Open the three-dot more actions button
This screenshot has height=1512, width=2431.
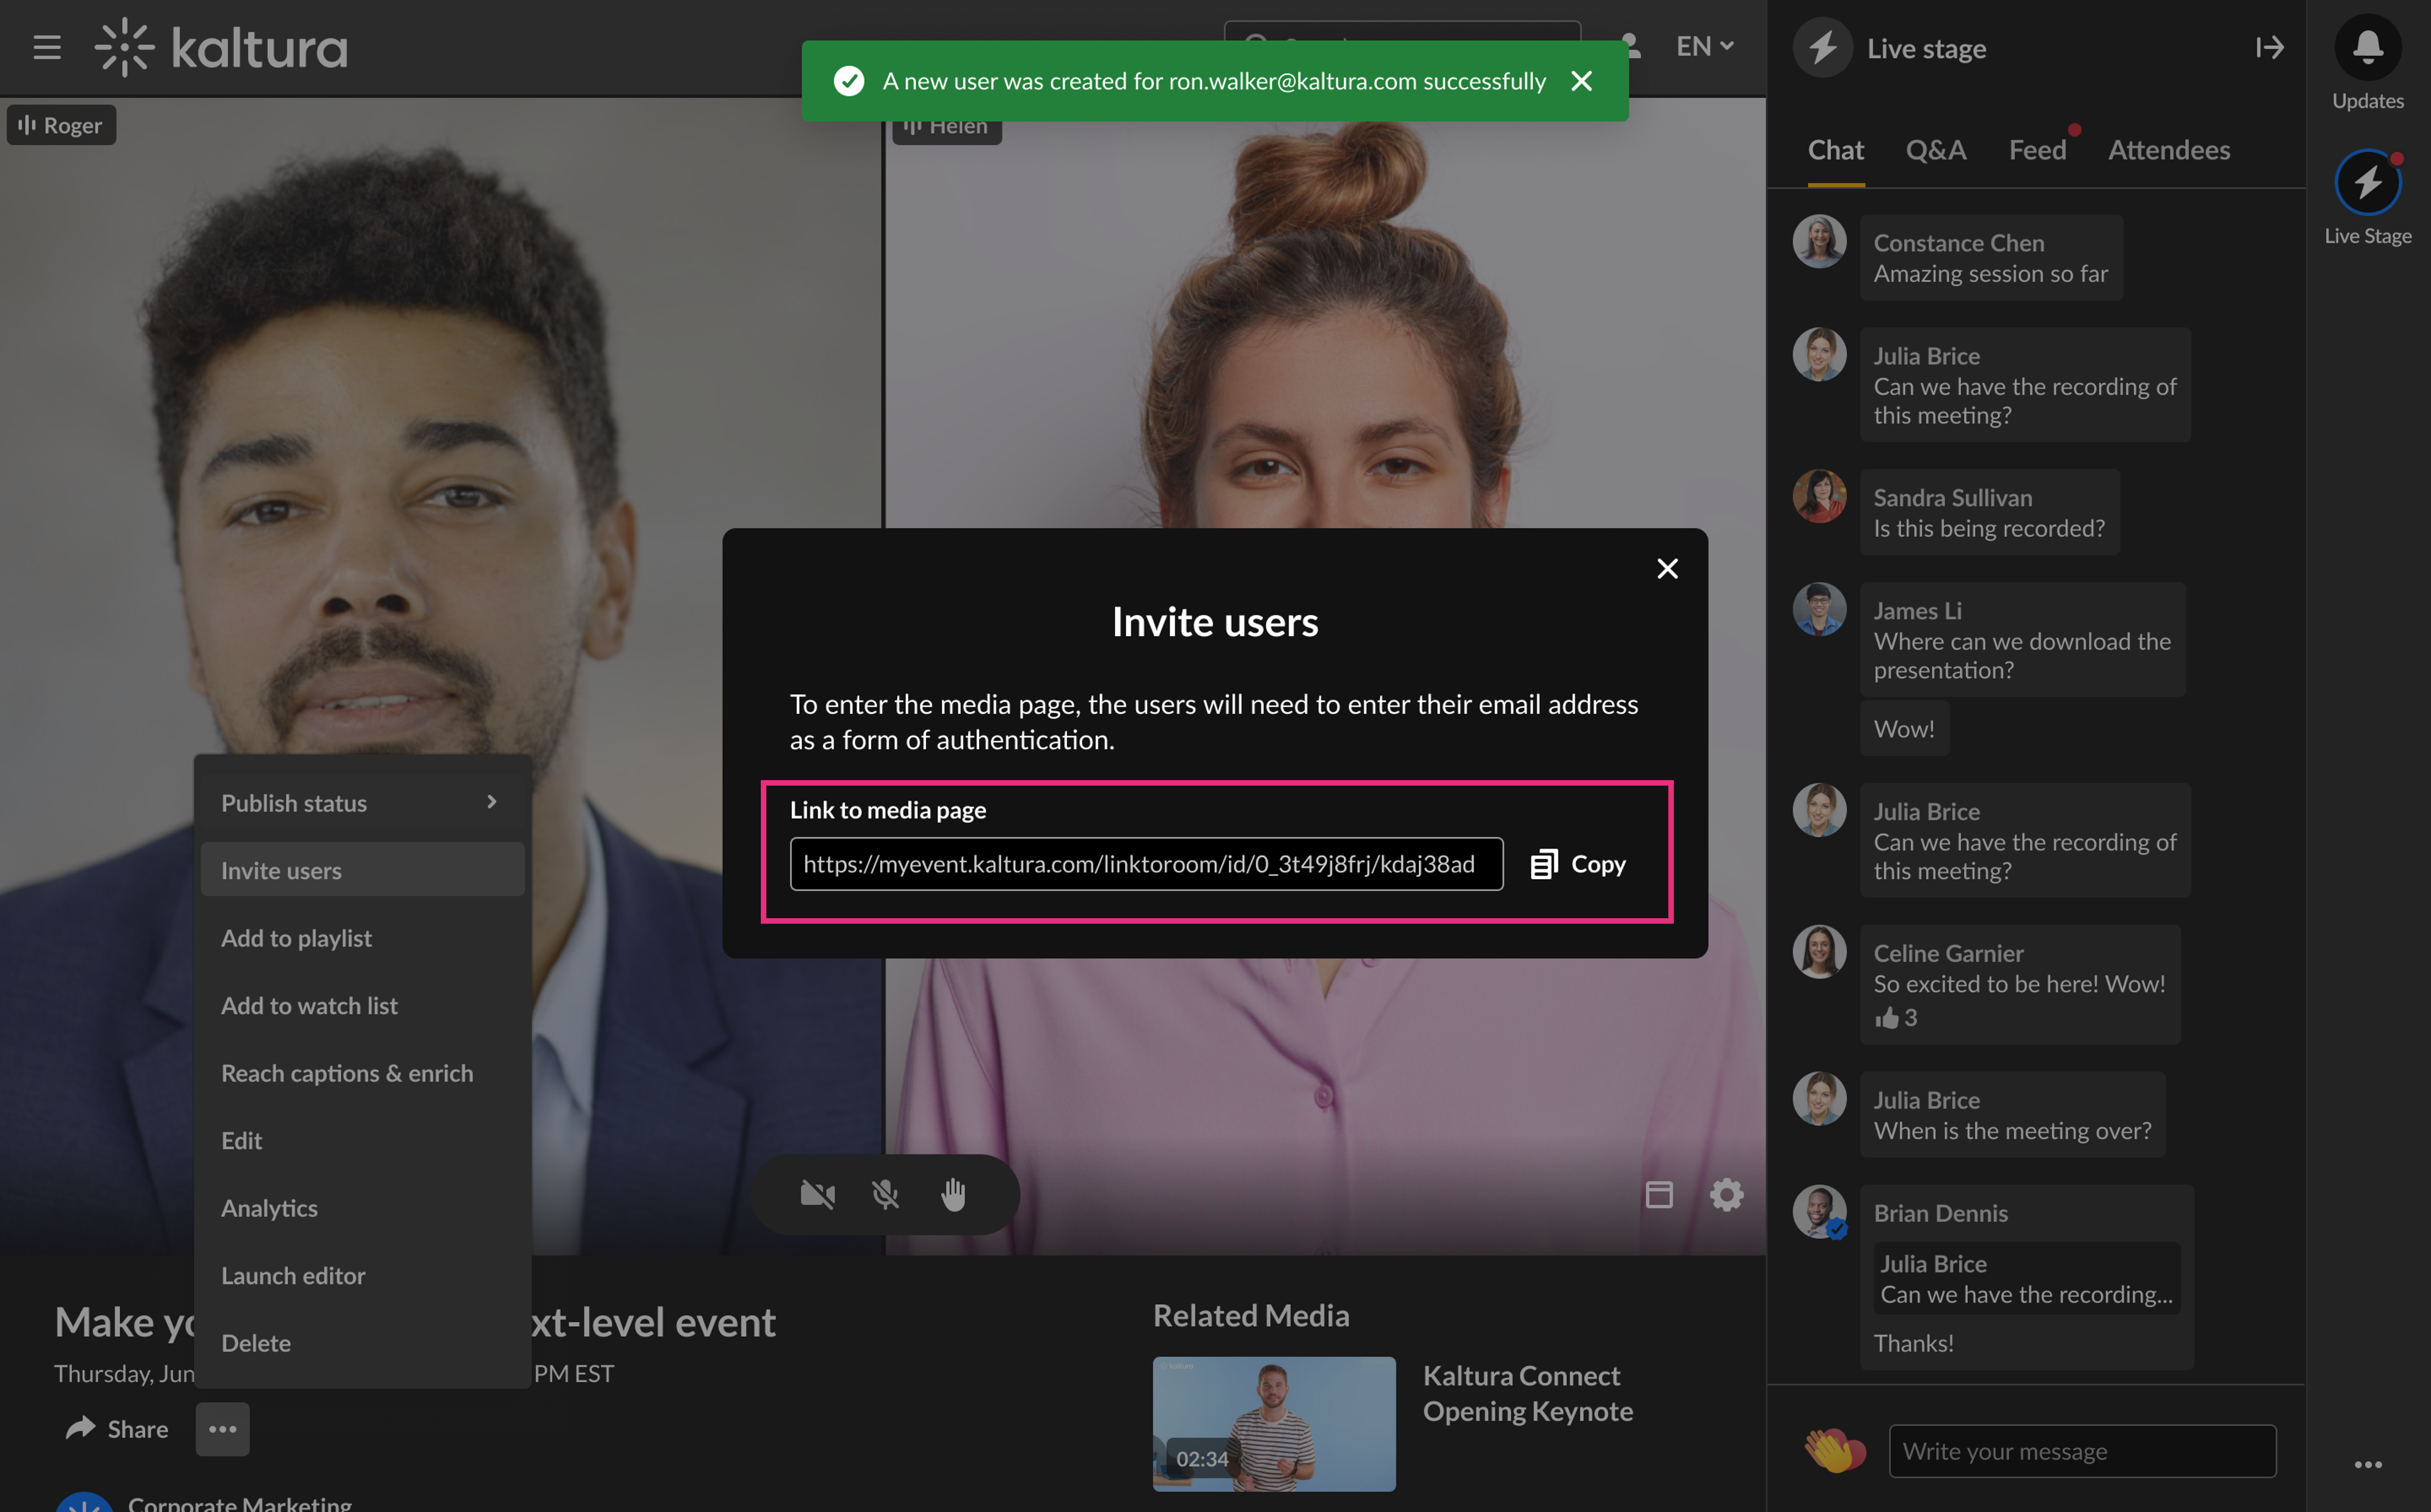click(x=222, y=1429)
